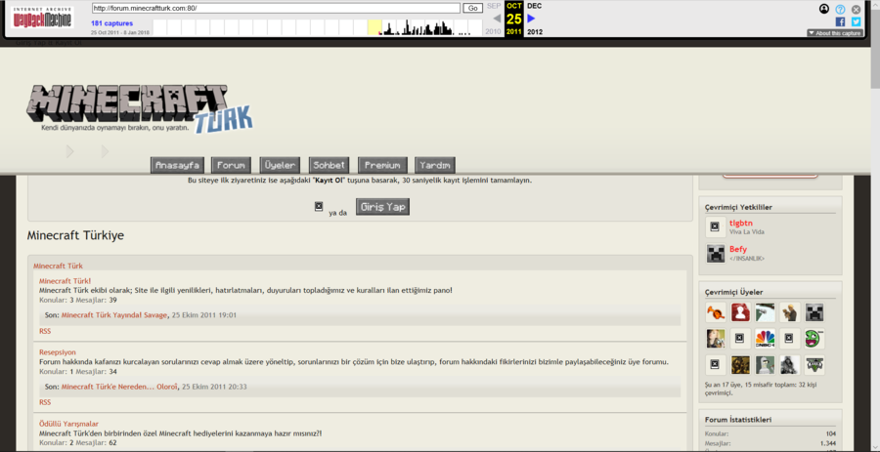Open the Premium navigation tab
Viewport: 880px width, 452px height.
click(382, 165)
